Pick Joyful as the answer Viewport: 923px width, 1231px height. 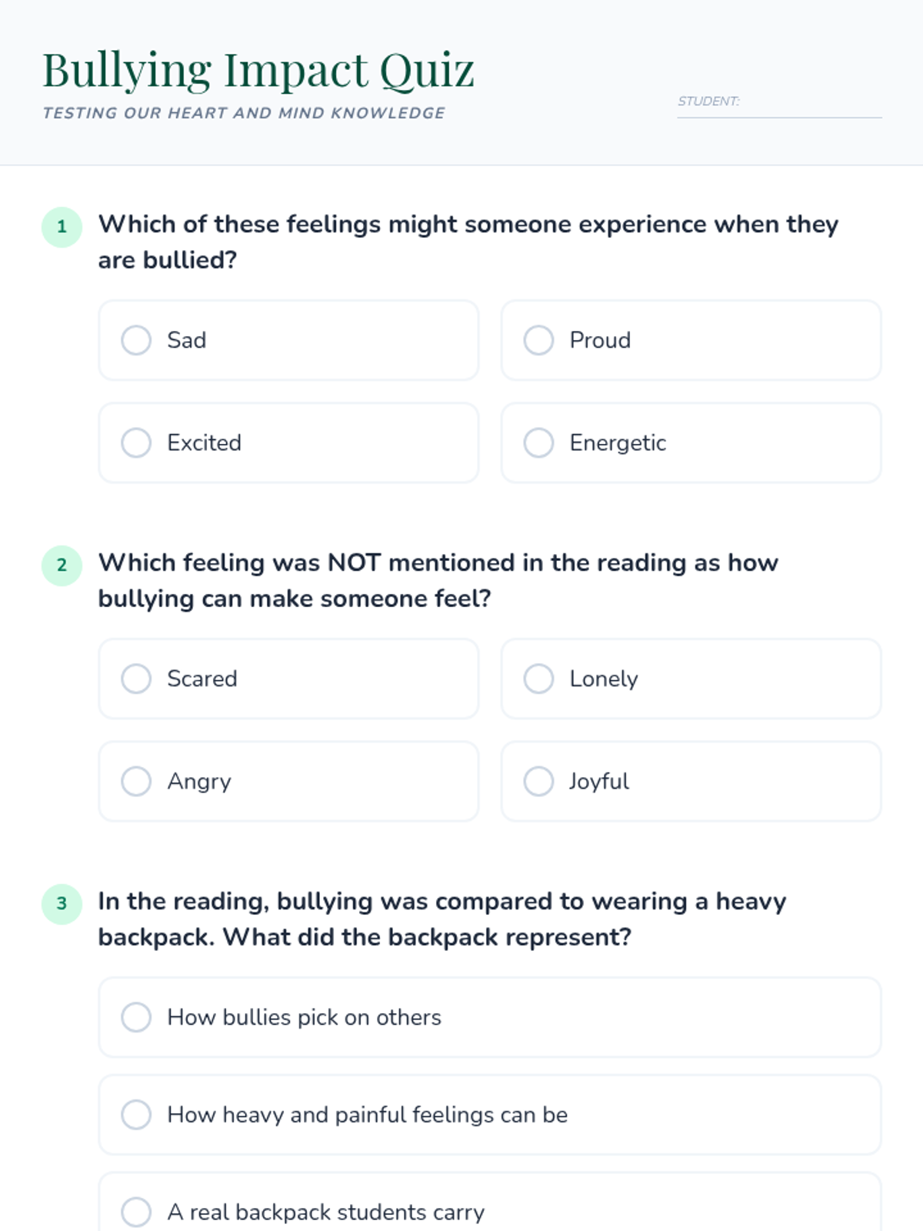(x=538, y=781)
